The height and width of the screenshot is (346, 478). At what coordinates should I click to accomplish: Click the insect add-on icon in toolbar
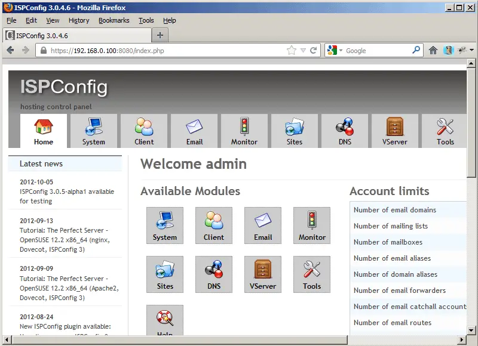[462, 50]
